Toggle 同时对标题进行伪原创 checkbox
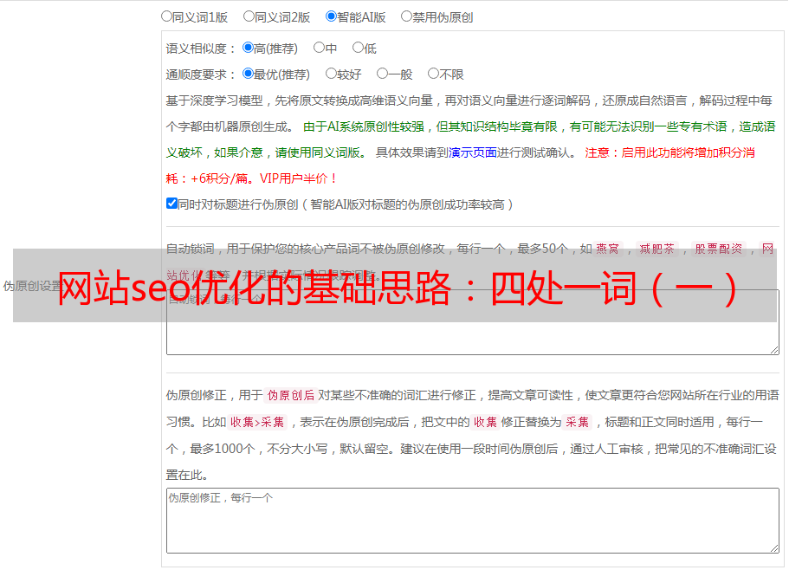Viewport: 789px width, 570px height. pyautogui.click(x=171, y=204)
